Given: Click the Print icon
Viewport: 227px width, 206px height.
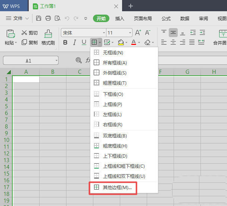Looking at the screenshot, I should 48,18.
